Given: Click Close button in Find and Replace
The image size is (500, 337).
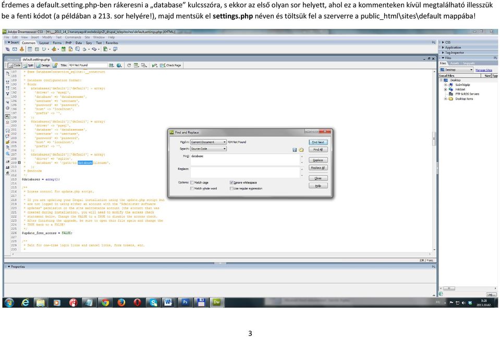Looking at the screenshot, I should click(318, 178).
